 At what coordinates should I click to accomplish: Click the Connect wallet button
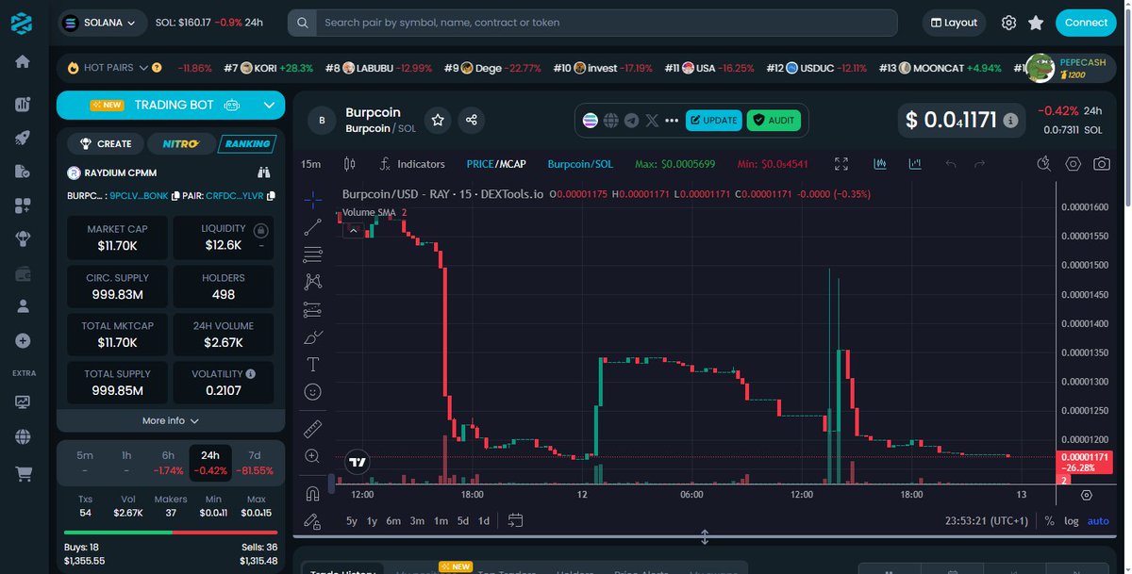click(1087, 23)
